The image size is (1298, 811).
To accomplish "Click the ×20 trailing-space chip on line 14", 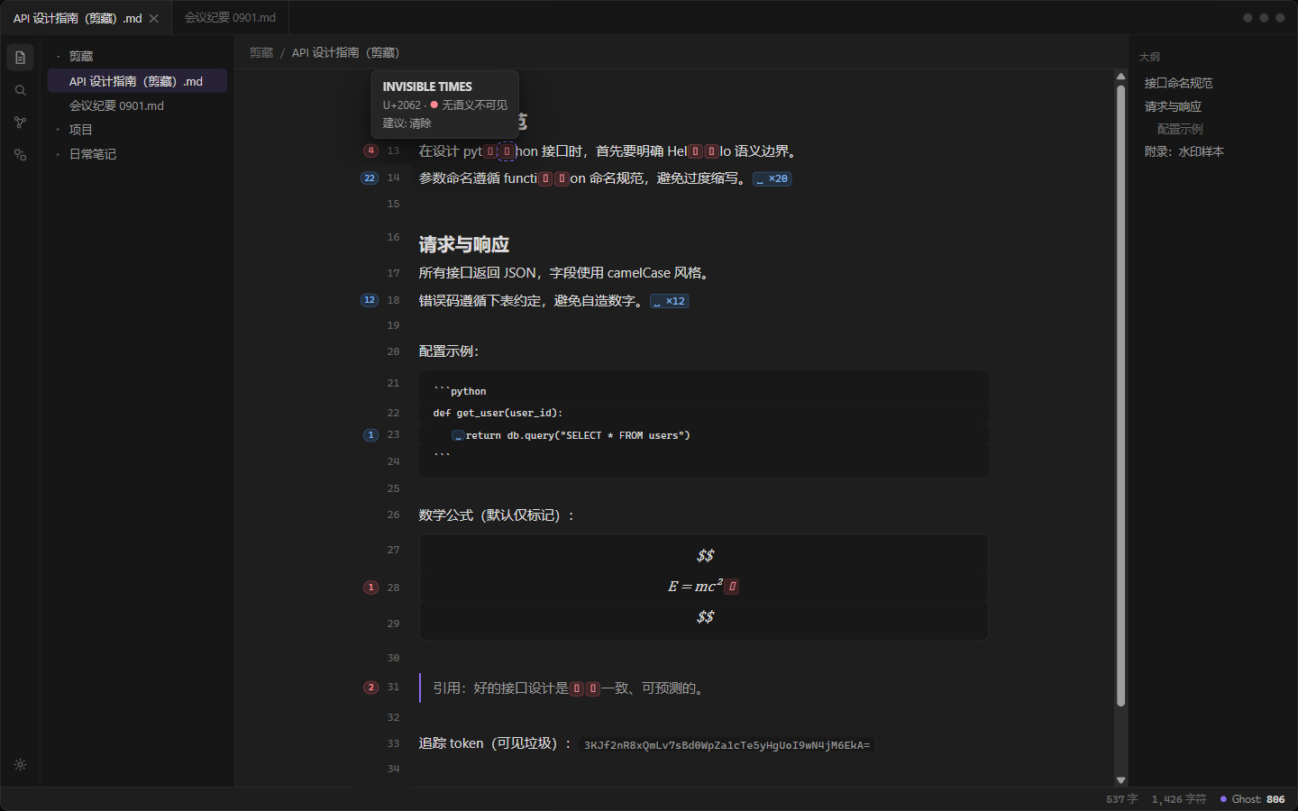I will (x=772, y=178).
